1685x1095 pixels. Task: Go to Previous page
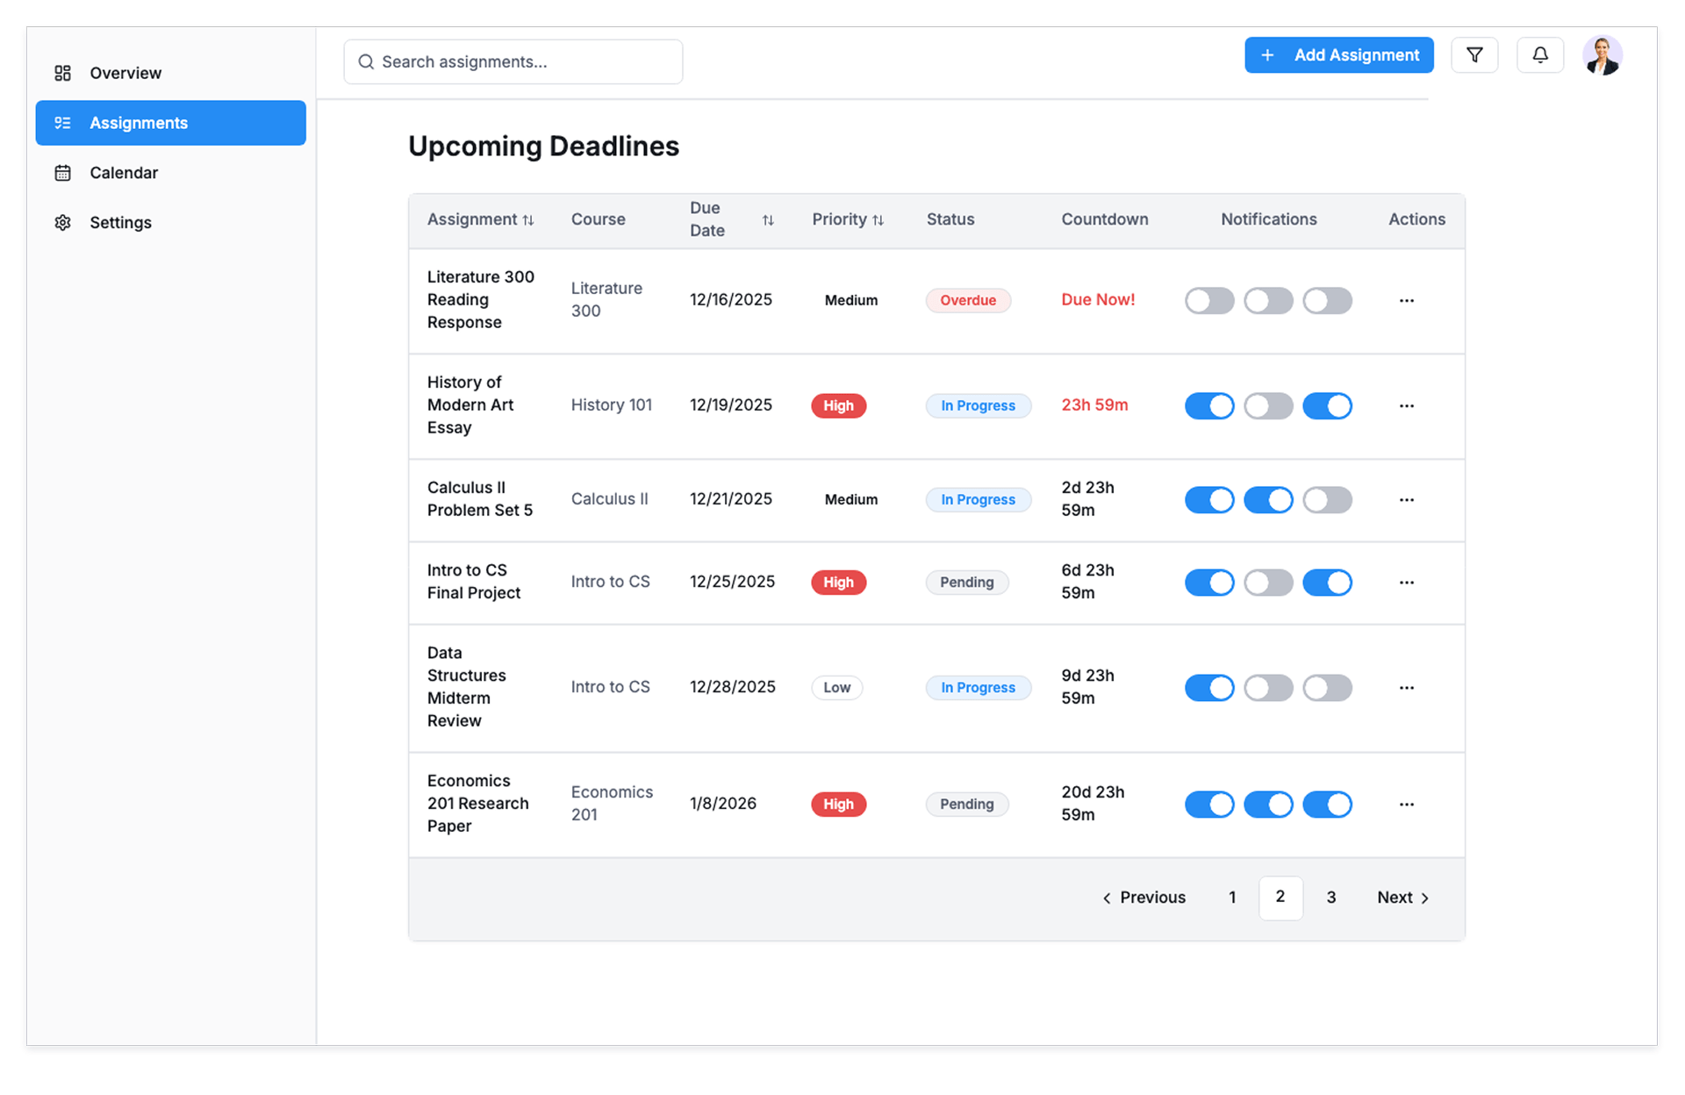[x=1144, y=898]
